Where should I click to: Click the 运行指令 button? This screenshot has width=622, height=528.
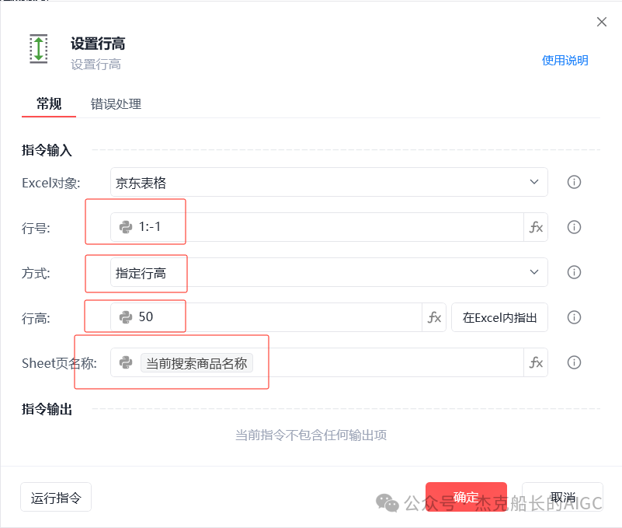56,498
